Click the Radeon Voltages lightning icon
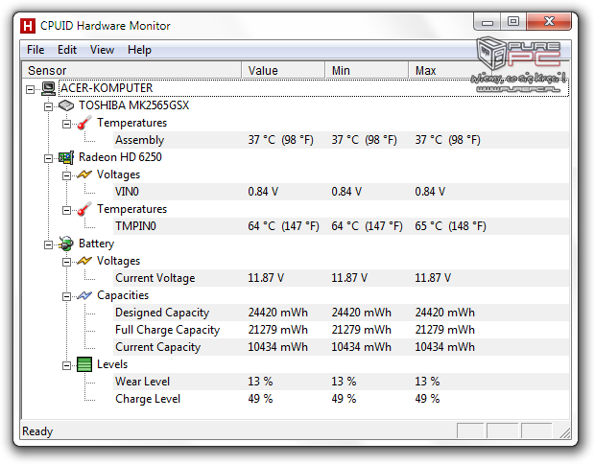 [x=84, y=174]
